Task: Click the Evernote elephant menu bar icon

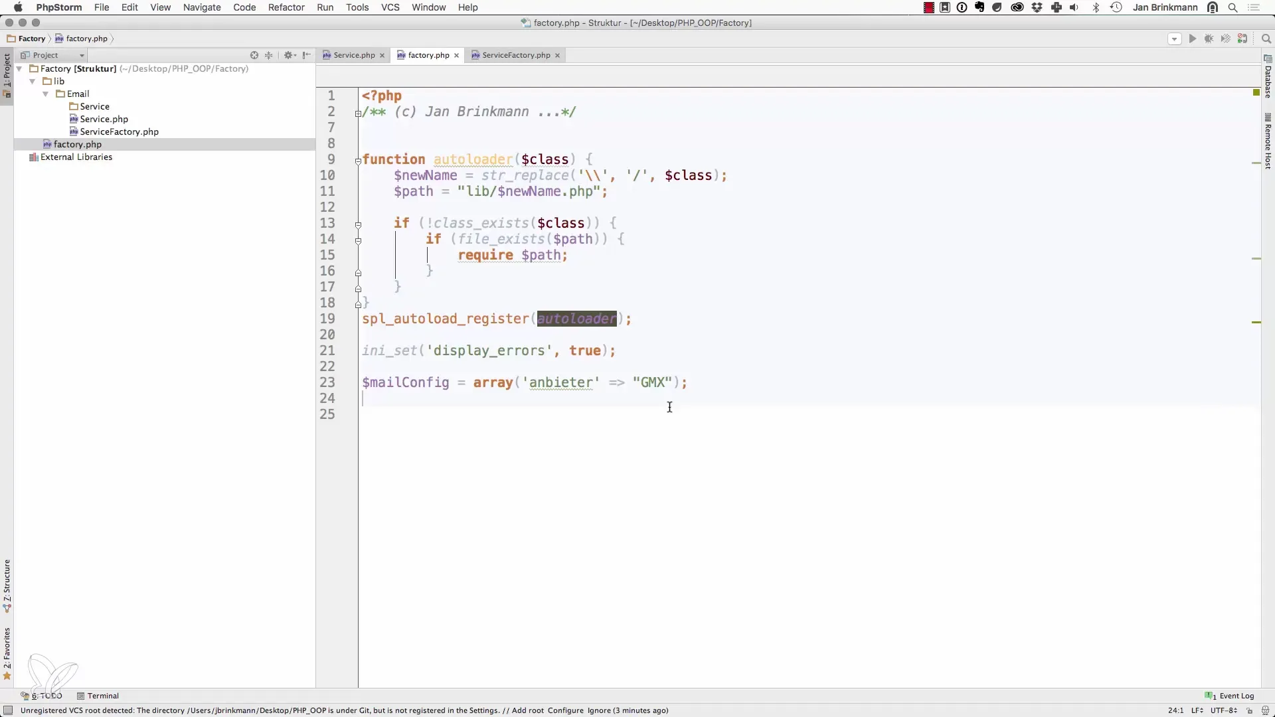Action: [979, 7]
